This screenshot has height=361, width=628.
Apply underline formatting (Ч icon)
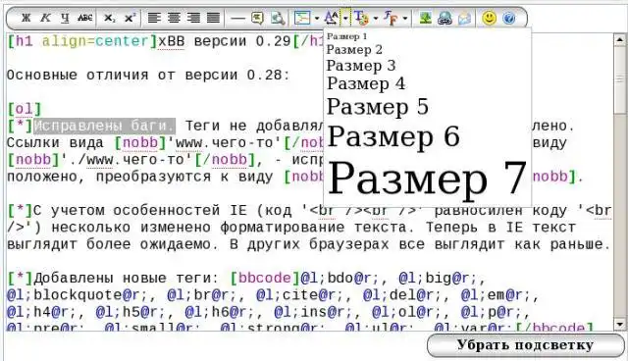(x=66, y=18)
